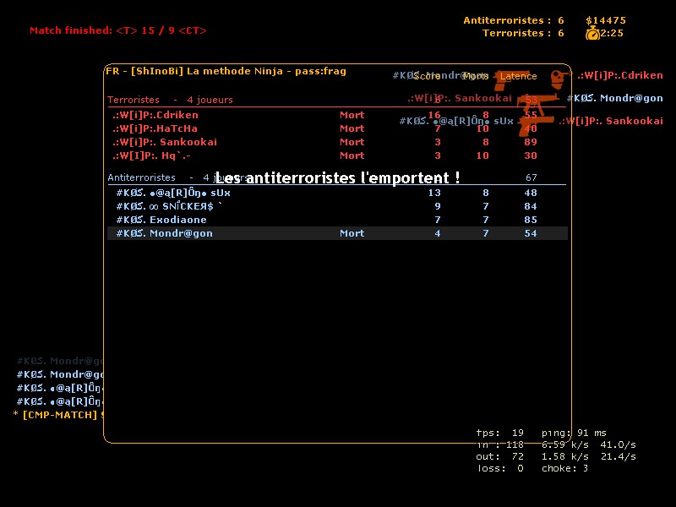
Task: Click latency 84 on SNICKER$ row
Action: [x=531, y=206]
